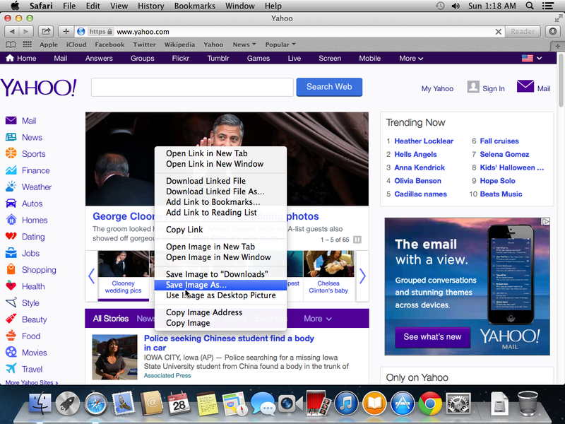
Task: Click the Movies film reel icon in sidebar
Action: pos(11,352)
